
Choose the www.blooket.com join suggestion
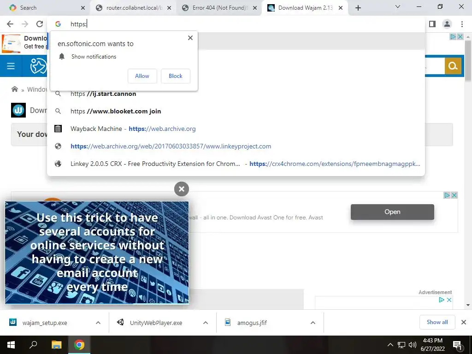[236, 112]
